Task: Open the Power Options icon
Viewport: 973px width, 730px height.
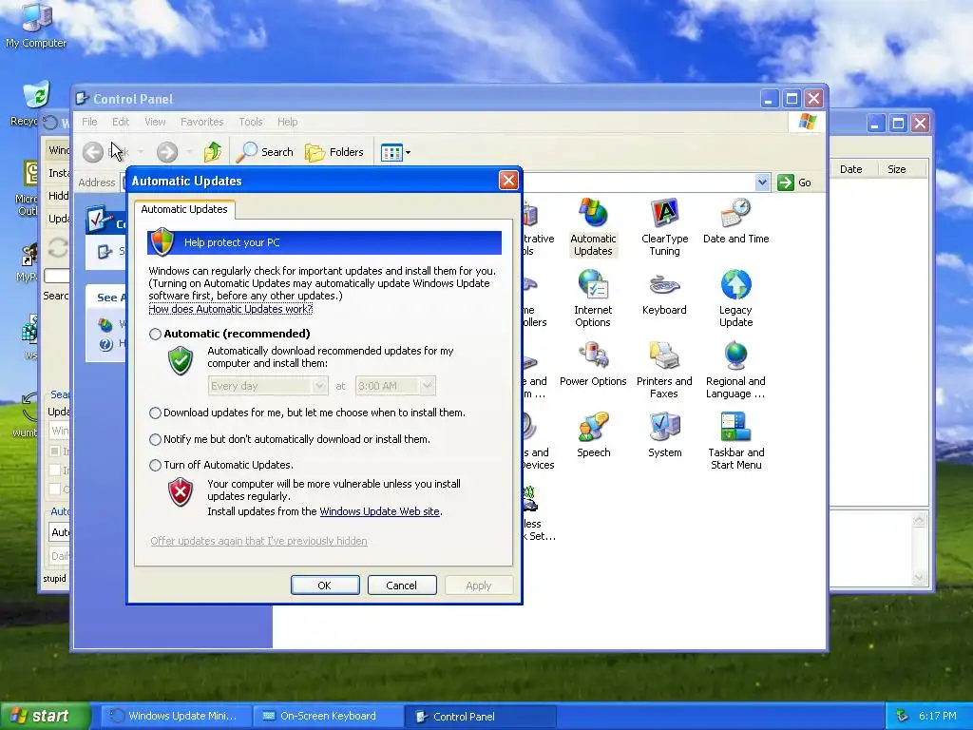Action: (593, 364)
